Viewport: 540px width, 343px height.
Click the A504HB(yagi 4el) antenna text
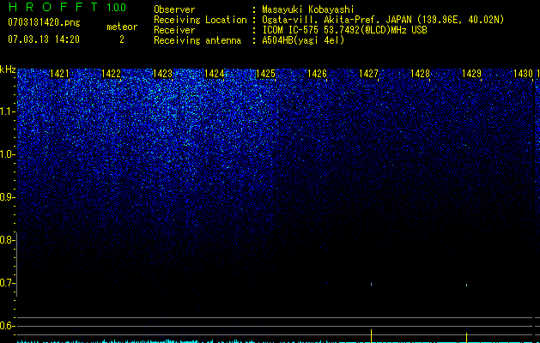click(x=303, y=40)
